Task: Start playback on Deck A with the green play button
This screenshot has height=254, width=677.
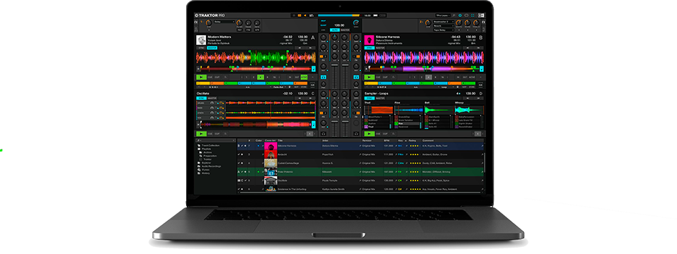Action: (201, 78)
